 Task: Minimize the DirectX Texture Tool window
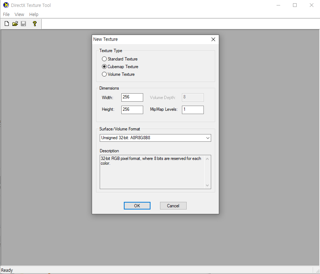(x=278, y=5)
